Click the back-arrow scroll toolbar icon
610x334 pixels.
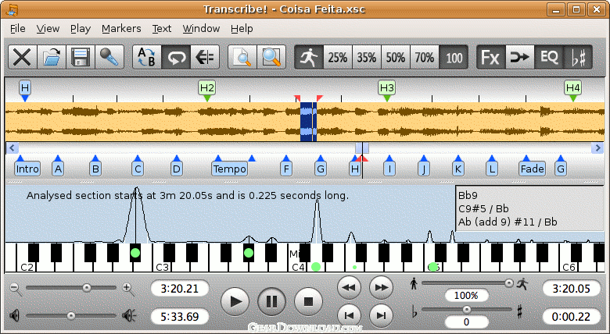205,58
